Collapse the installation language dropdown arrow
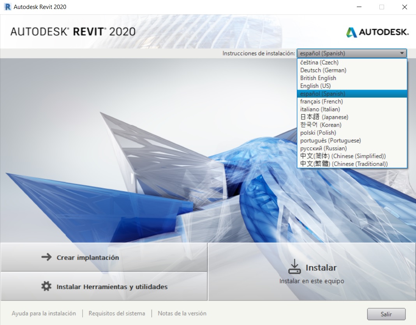 click(x=402, y=53)
